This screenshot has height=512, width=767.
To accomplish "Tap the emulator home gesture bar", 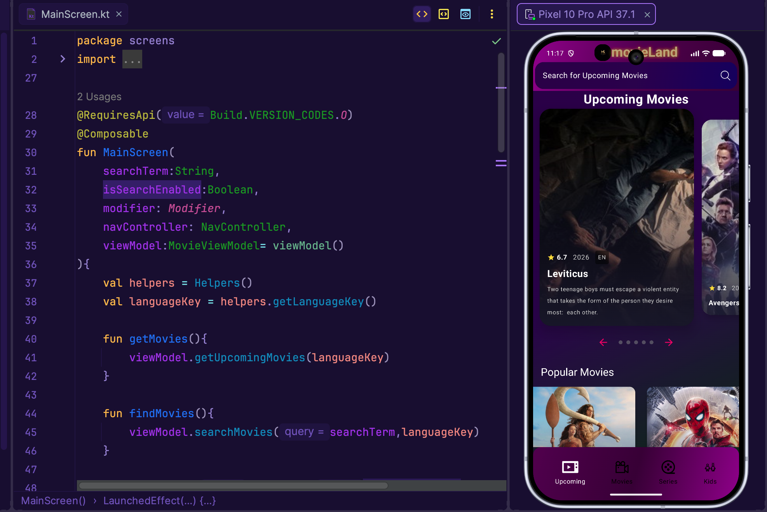I will coord(636,495).
